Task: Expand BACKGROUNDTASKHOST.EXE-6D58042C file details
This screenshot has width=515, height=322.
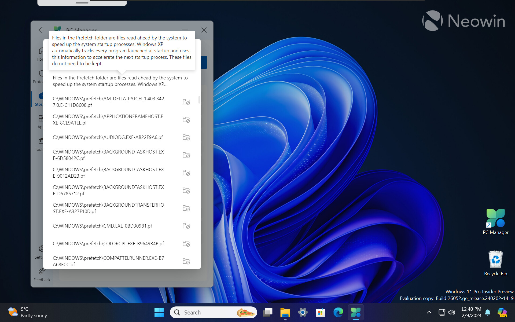Action: tap(186, 155)
